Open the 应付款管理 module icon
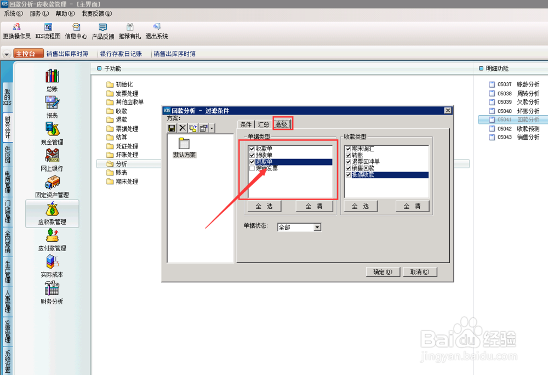 [52, 240]
